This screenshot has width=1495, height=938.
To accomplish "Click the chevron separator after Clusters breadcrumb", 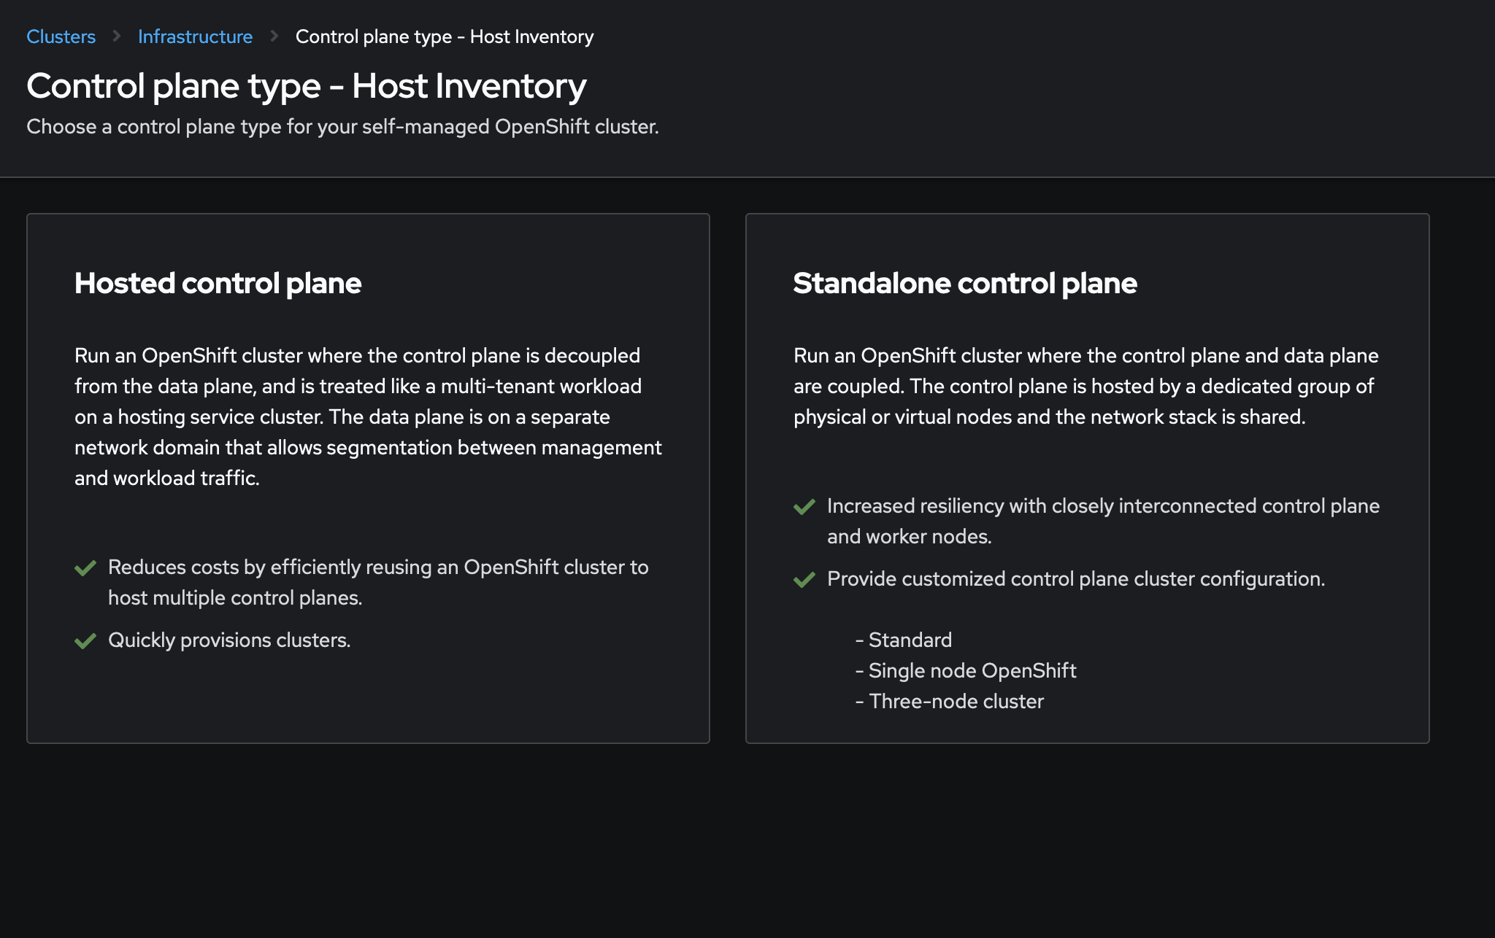I will coord(117,36).
